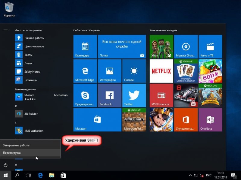Click the letter K section header

click(16, 123)
